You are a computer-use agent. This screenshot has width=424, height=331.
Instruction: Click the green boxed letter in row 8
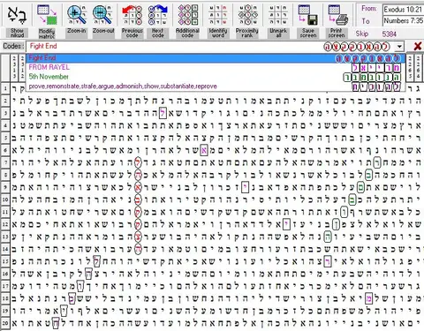[368, 175]
